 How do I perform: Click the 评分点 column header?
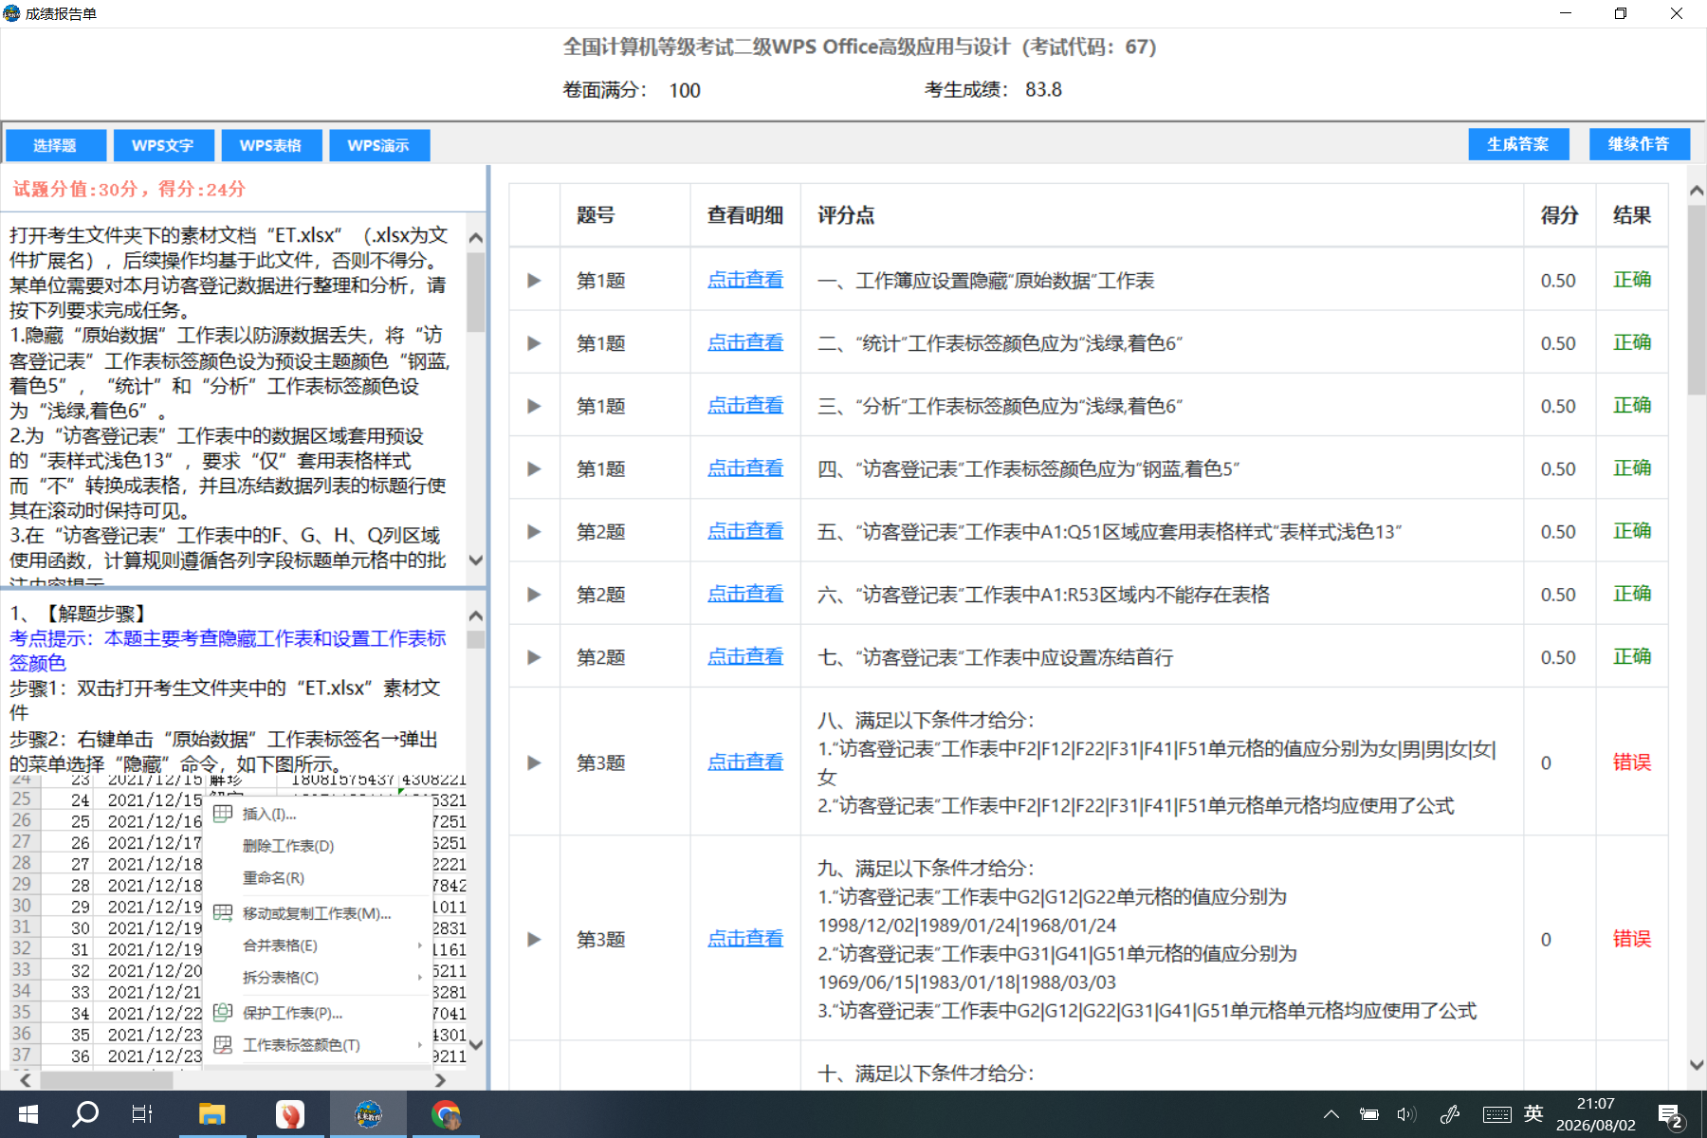(846, 215)
